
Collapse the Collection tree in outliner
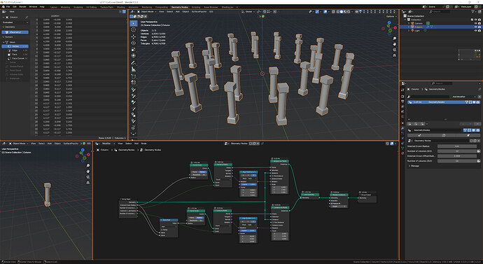[x=405, y=20]
